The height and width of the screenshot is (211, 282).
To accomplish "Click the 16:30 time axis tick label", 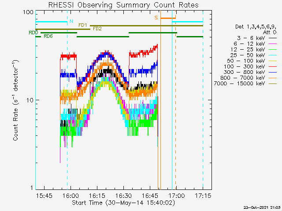I will pos(123,195).
